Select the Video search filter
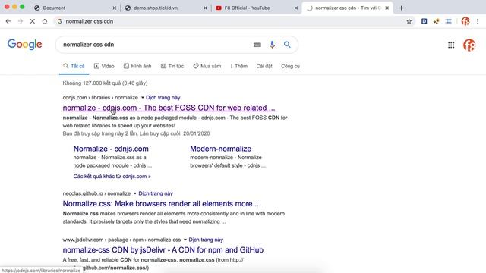The image size is (486, 273). click(104, 66)
